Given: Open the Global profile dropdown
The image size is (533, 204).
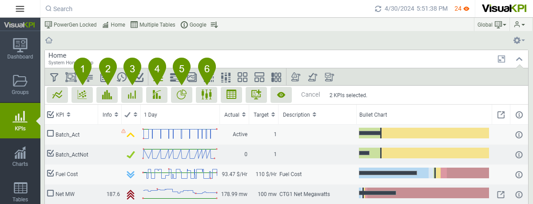Looking at the screenshot, I should click(x=492, y=25).
